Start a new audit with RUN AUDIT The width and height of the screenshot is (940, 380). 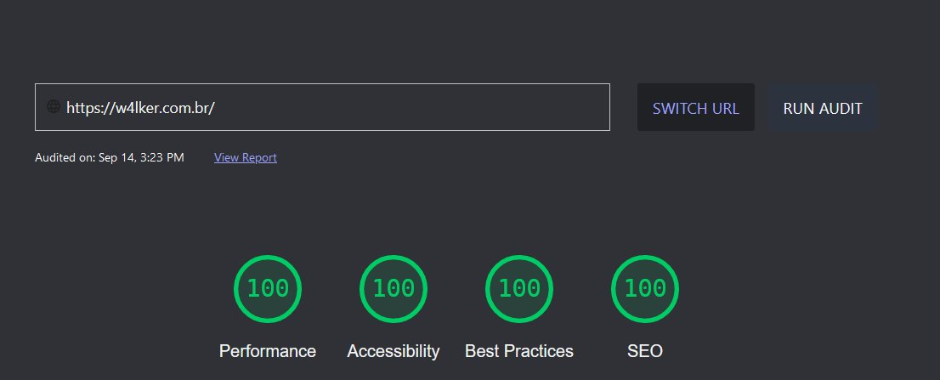[822, 108]
